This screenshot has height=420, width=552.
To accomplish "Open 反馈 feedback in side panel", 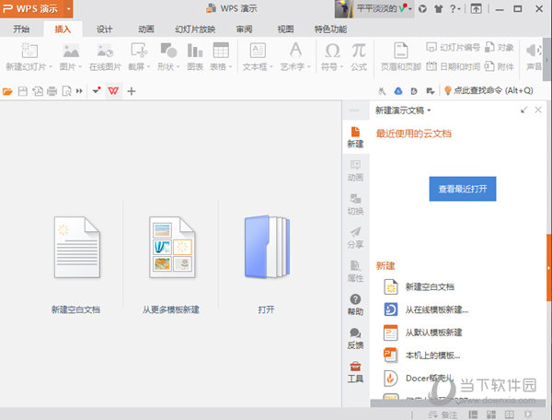I will (x=355, y=338).
